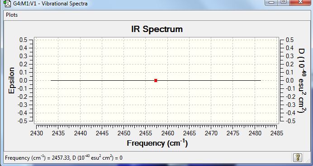This screenshot has width=313, height=166.
Task: Select the red peak marker at 2457 cm-1
Action: (156, 80)
